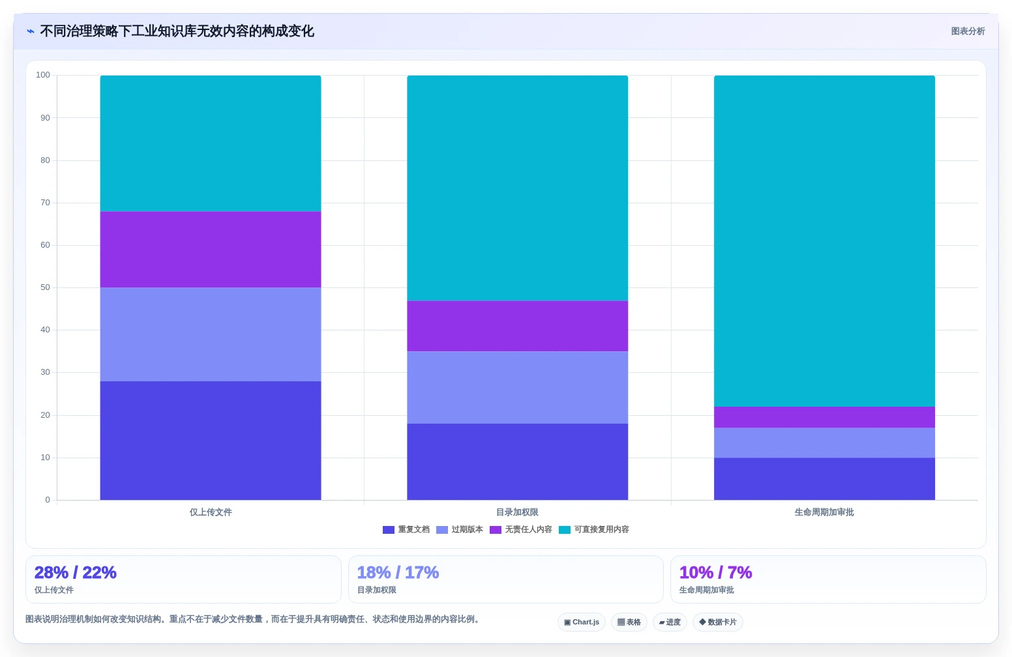Click the 可直接复用内容 segment in 目录加权限 bar
The image size is (1012, 657).
pyautogui.click(x=518, y=188)
